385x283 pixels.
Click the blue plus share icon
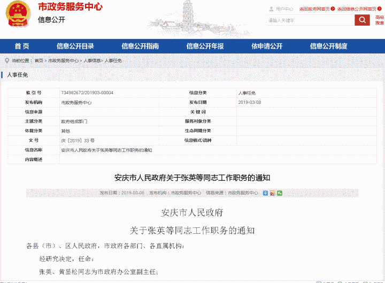[x=265, y=193]
